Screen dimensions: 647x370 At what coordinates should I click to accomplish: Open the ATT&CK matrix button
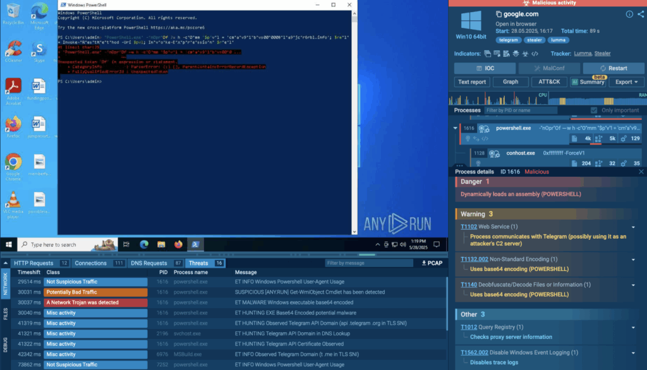point(549,82)
